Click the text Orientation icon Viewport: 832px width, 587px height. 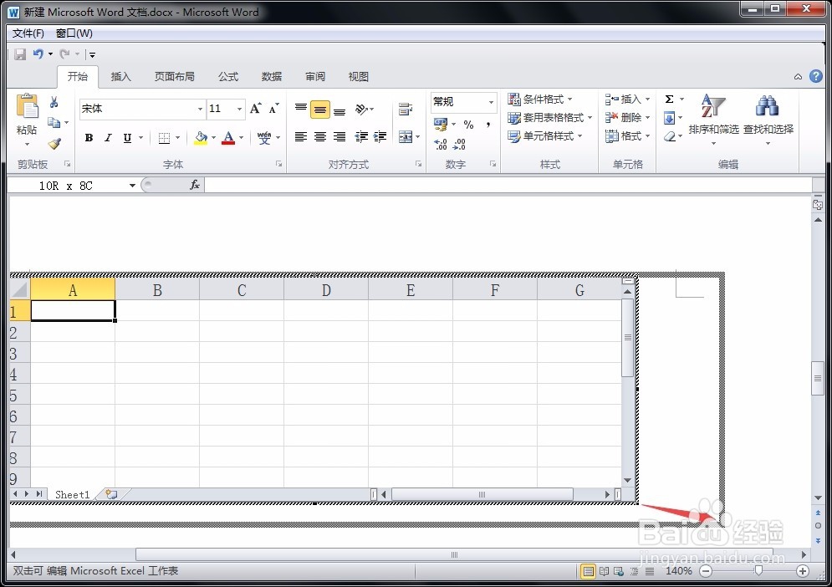(362, 110)
